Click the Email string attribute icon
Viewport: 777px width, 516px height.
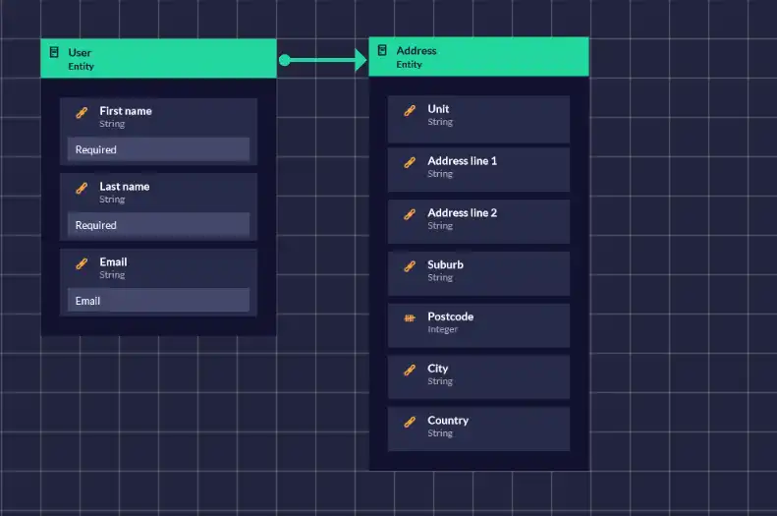(x=82, y=263)
